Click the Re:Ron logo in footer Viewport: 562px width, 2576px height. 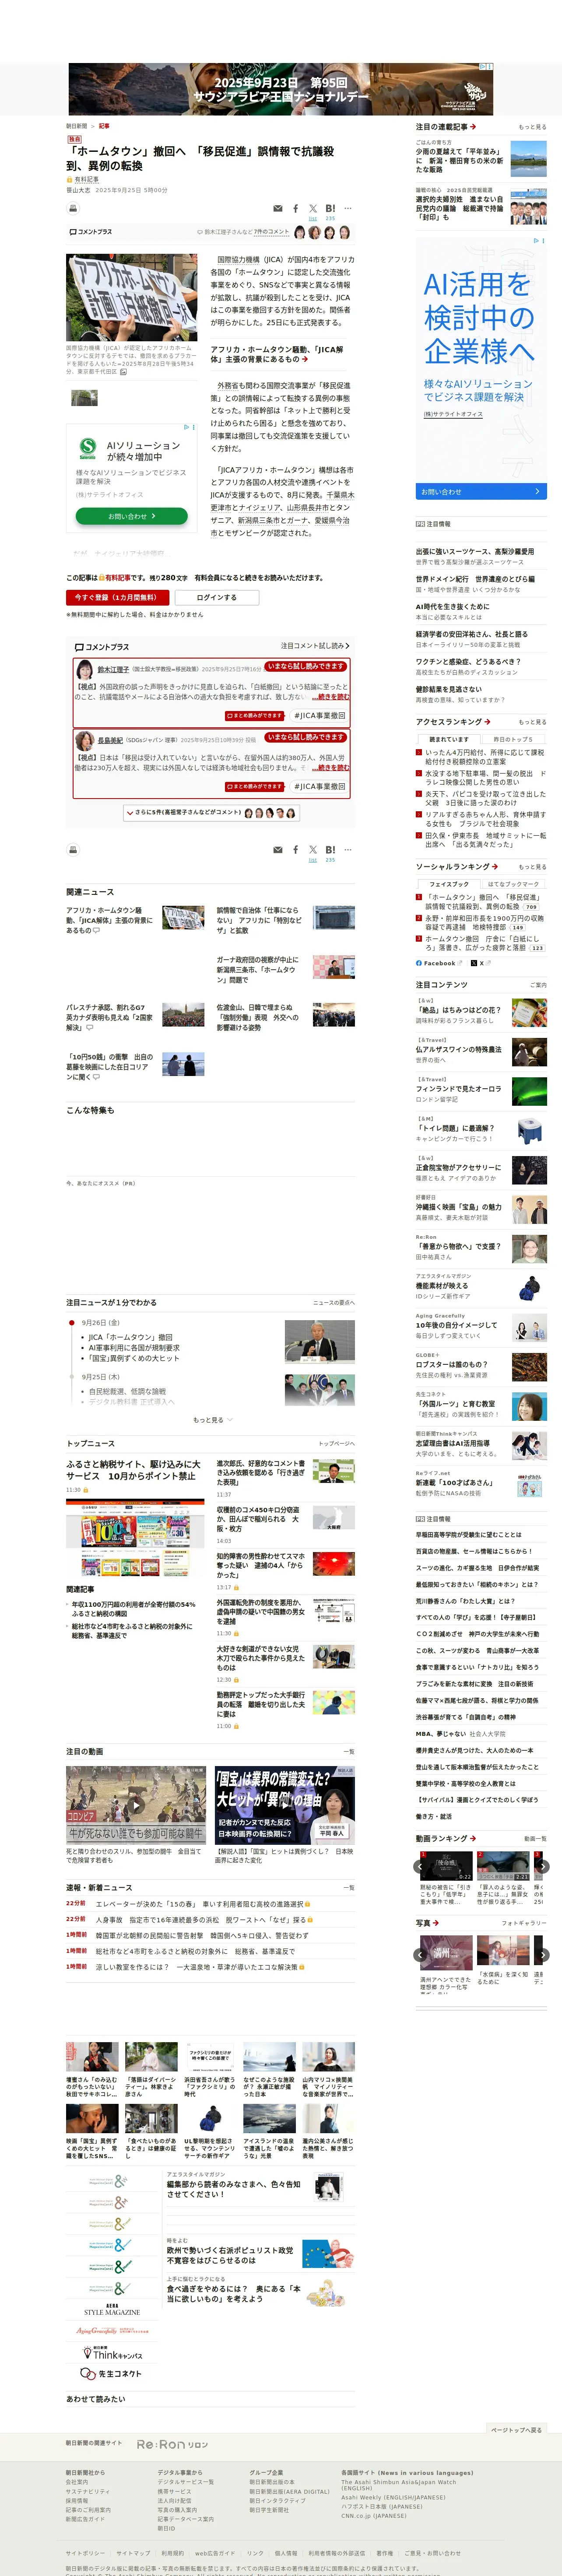172,2444
